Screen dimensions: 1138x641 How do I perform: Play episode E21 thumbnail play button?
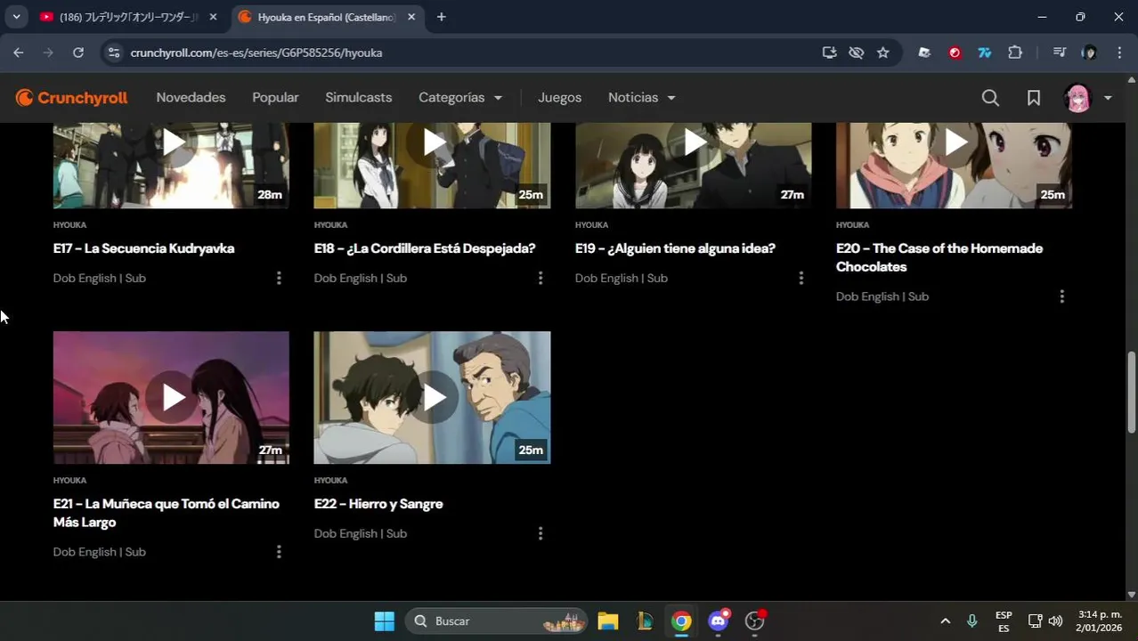[x=173, y=397]
